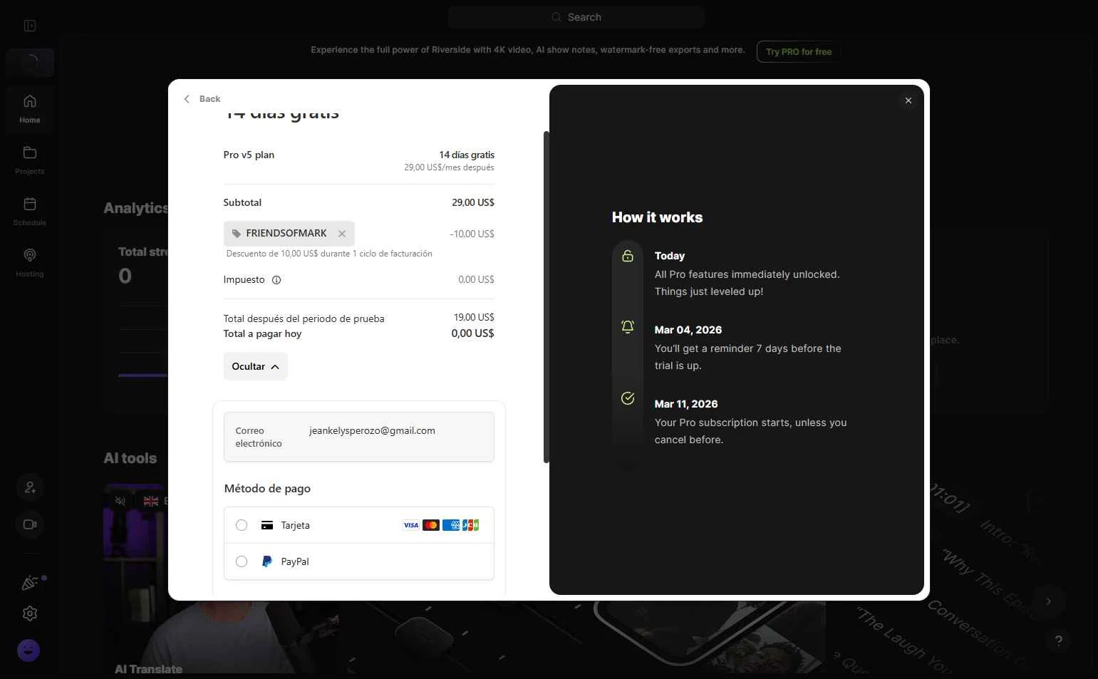Click the Subtotal 29,00 US$ amount
The height and width of the screenshot is (679, 1098).
[473, 202]
